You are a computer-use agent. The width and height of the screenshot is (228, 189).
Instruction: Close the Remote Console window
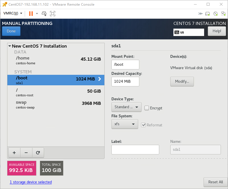[221, 4]
